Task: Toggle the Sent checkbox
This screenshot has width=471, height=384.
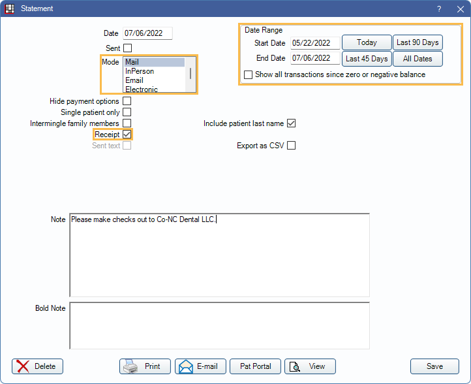Action: click(x=127, y=48)
